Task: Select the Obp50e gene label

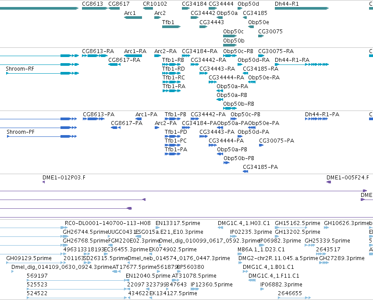Action: point(259,22)
